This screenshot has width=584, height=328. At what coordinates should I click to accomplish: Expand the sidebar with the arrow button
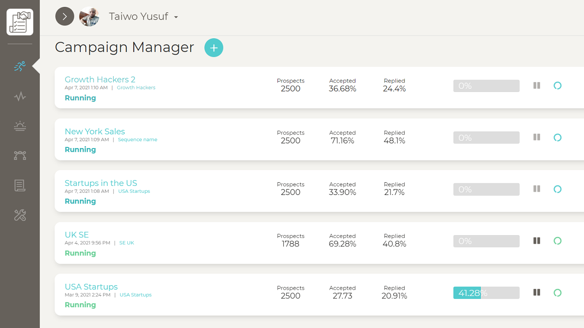(x=65, y=16)
